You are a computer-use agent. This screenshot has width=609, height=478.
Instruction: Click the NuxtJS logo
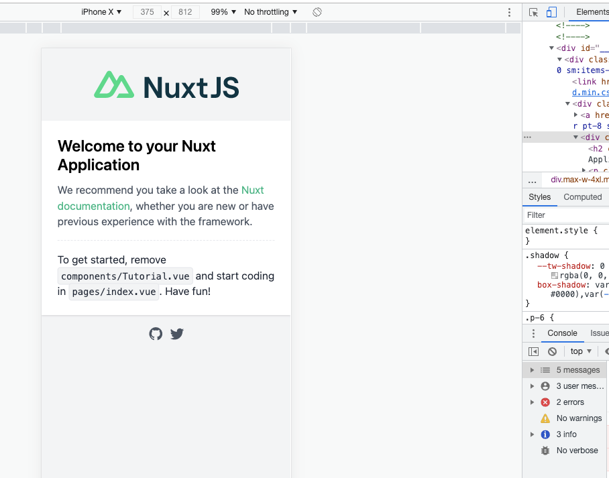166,84
